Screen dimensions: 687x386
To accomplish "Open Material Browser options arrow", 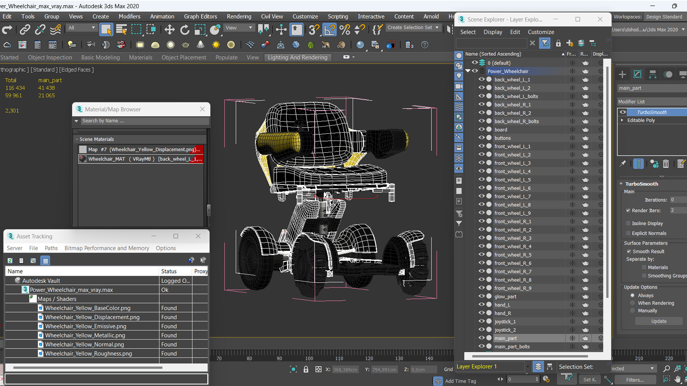I will click(76, 121).
